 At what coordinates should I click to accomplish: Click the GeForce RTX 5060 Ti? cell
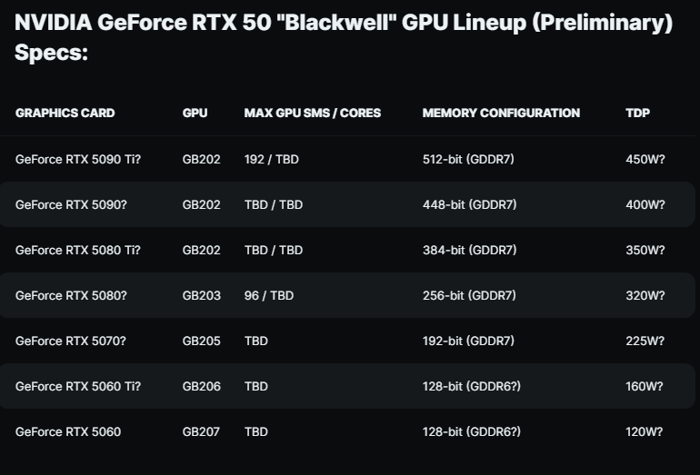coord(78,386)
